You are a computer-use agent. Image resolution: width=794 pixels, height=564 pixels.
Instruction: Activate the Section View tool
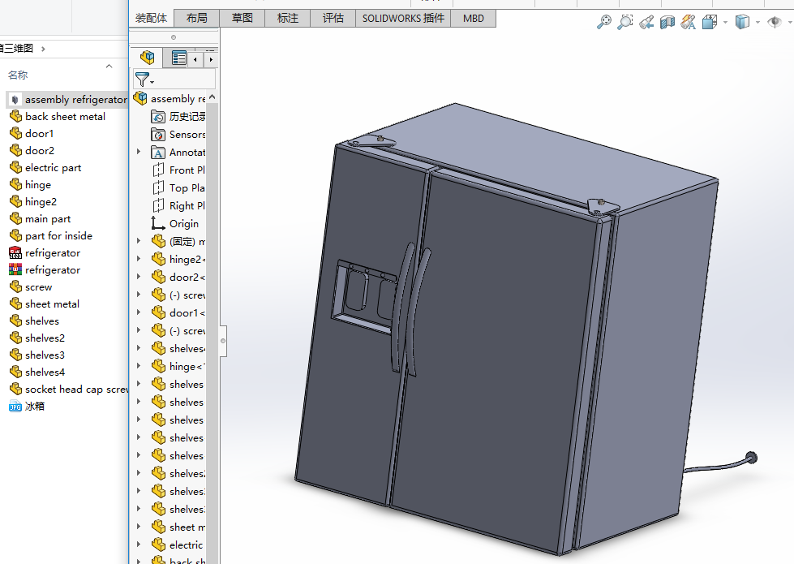pos(667,23)
